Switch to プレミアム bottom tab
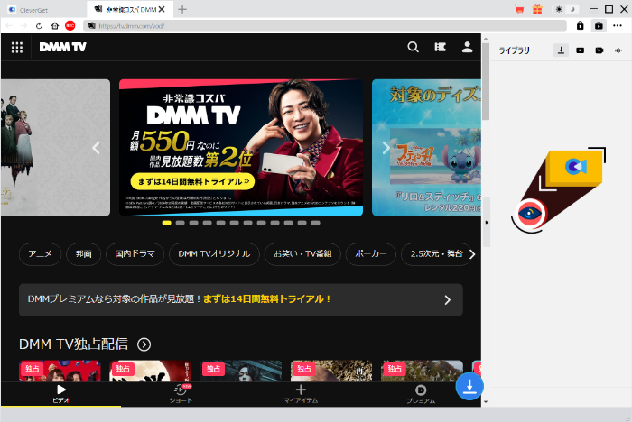The height and width of the screenshot is (422, 632). [x=421, y=394]
